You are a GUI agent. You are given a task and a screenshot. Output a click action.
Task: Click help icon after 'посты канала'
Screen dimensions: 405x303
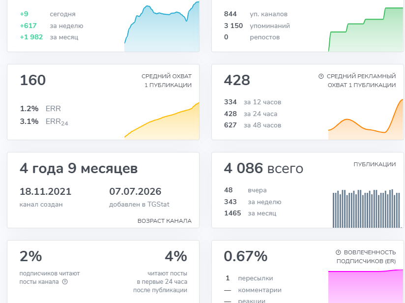point(65,282)
